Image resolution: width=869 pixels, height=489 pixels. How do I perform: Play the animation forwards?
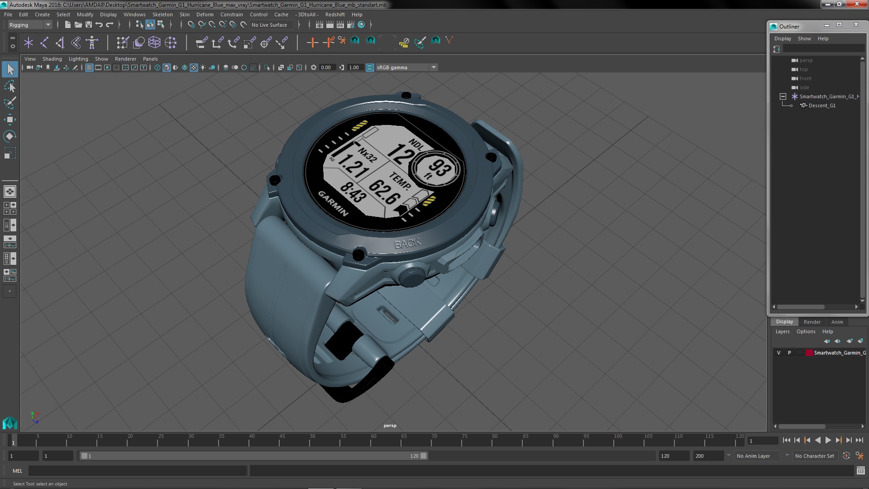tap(828, 440)
